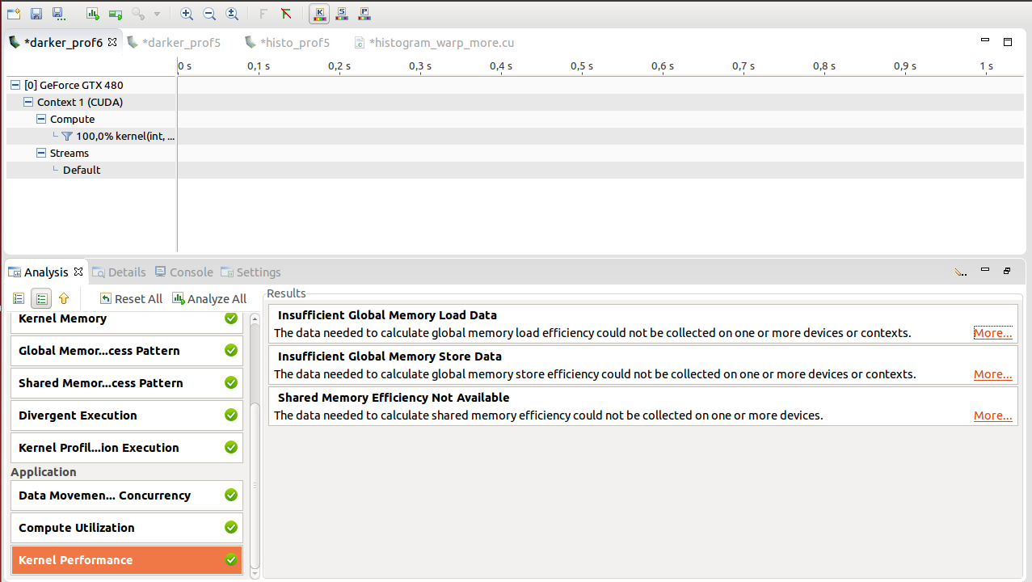Zoom in on the timeline

pos(187,14)
